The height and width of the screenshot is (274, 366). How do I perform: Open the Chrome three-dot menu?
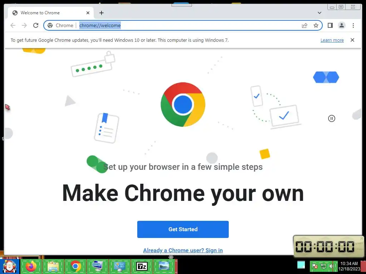tap(353, 25)
